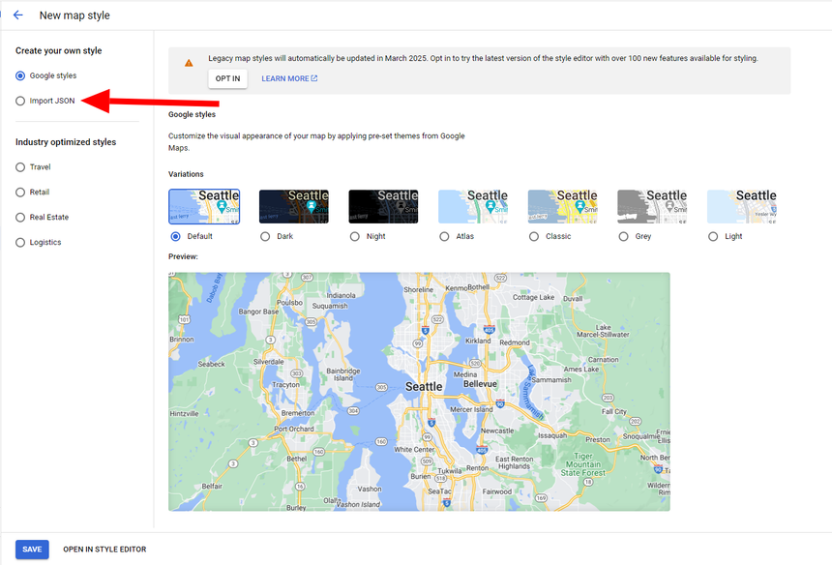
Task: Pick the Atlas variation thumbnail
Action: (x=473, y=206)
